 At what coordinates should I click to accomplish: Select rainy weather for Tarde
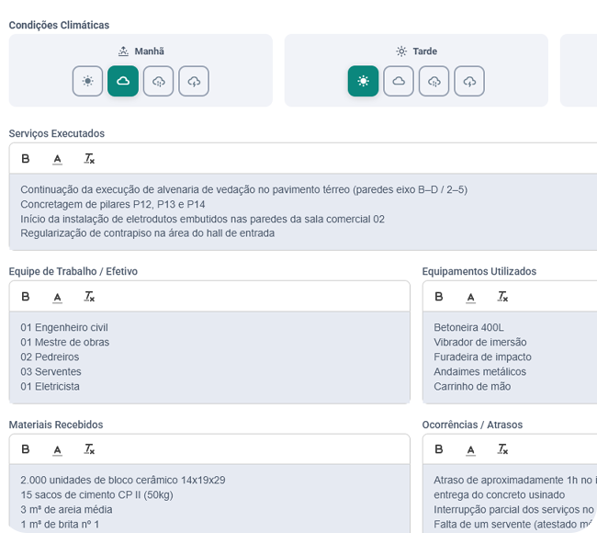434,81
